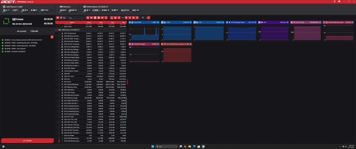The width and height of the screenshot is (356, 149).
Task: Click the red icon right of the funnel
Action: click(x=148, y=17)
